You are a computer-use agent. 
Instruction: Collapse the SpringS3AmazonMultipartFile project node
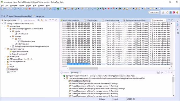[2, 24]
